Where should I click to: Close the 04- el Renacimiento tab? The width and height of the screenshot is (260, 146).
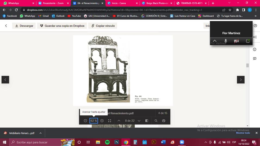point(102,3)
